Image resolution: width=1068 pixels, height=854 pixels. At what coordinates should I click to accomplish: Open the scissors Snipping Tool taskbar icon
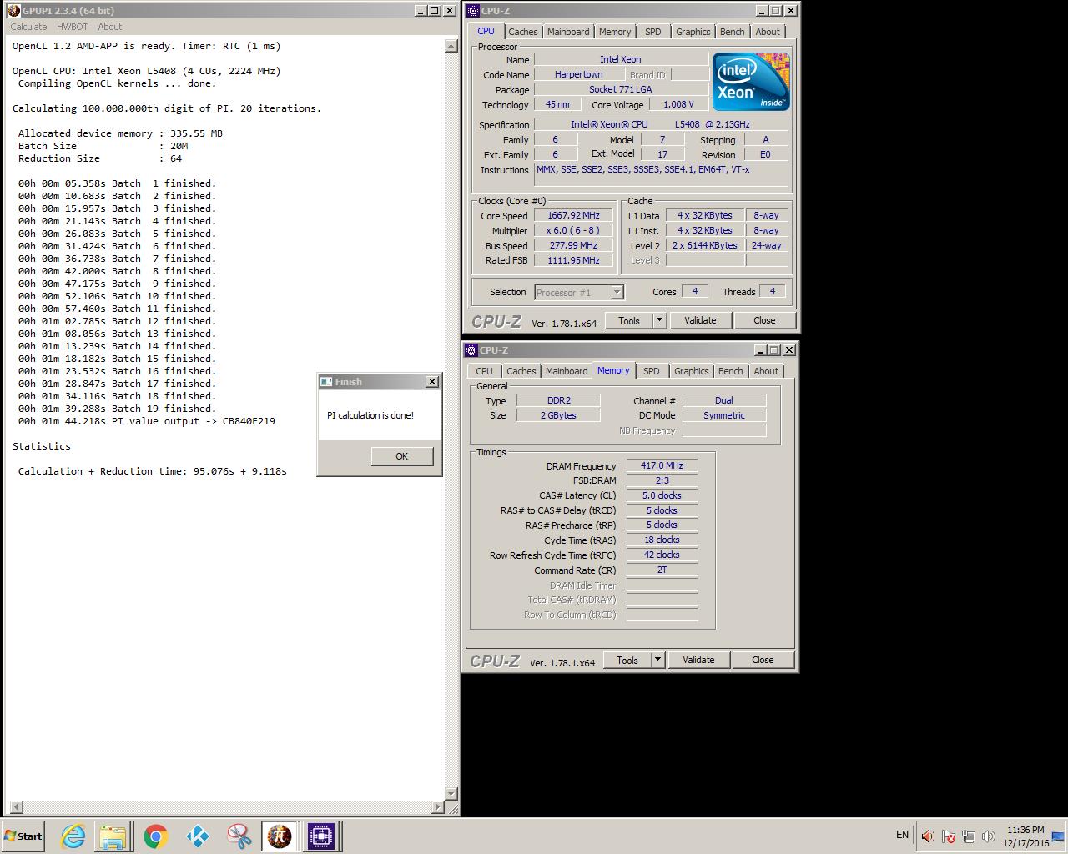coord(239,836)
